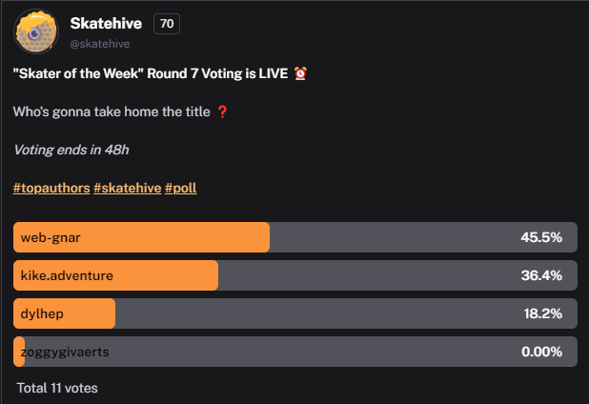Click the 36.4% result label
This screenshot has width=589, height=404.
pyautogui.click(x=541, y=275)
